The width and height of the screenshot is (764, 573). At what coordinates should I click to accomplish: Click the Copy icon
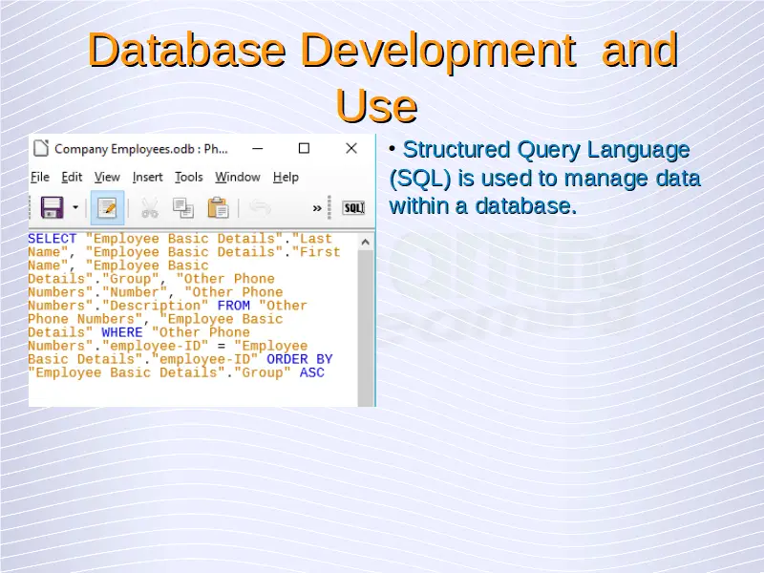coord(183,208)
